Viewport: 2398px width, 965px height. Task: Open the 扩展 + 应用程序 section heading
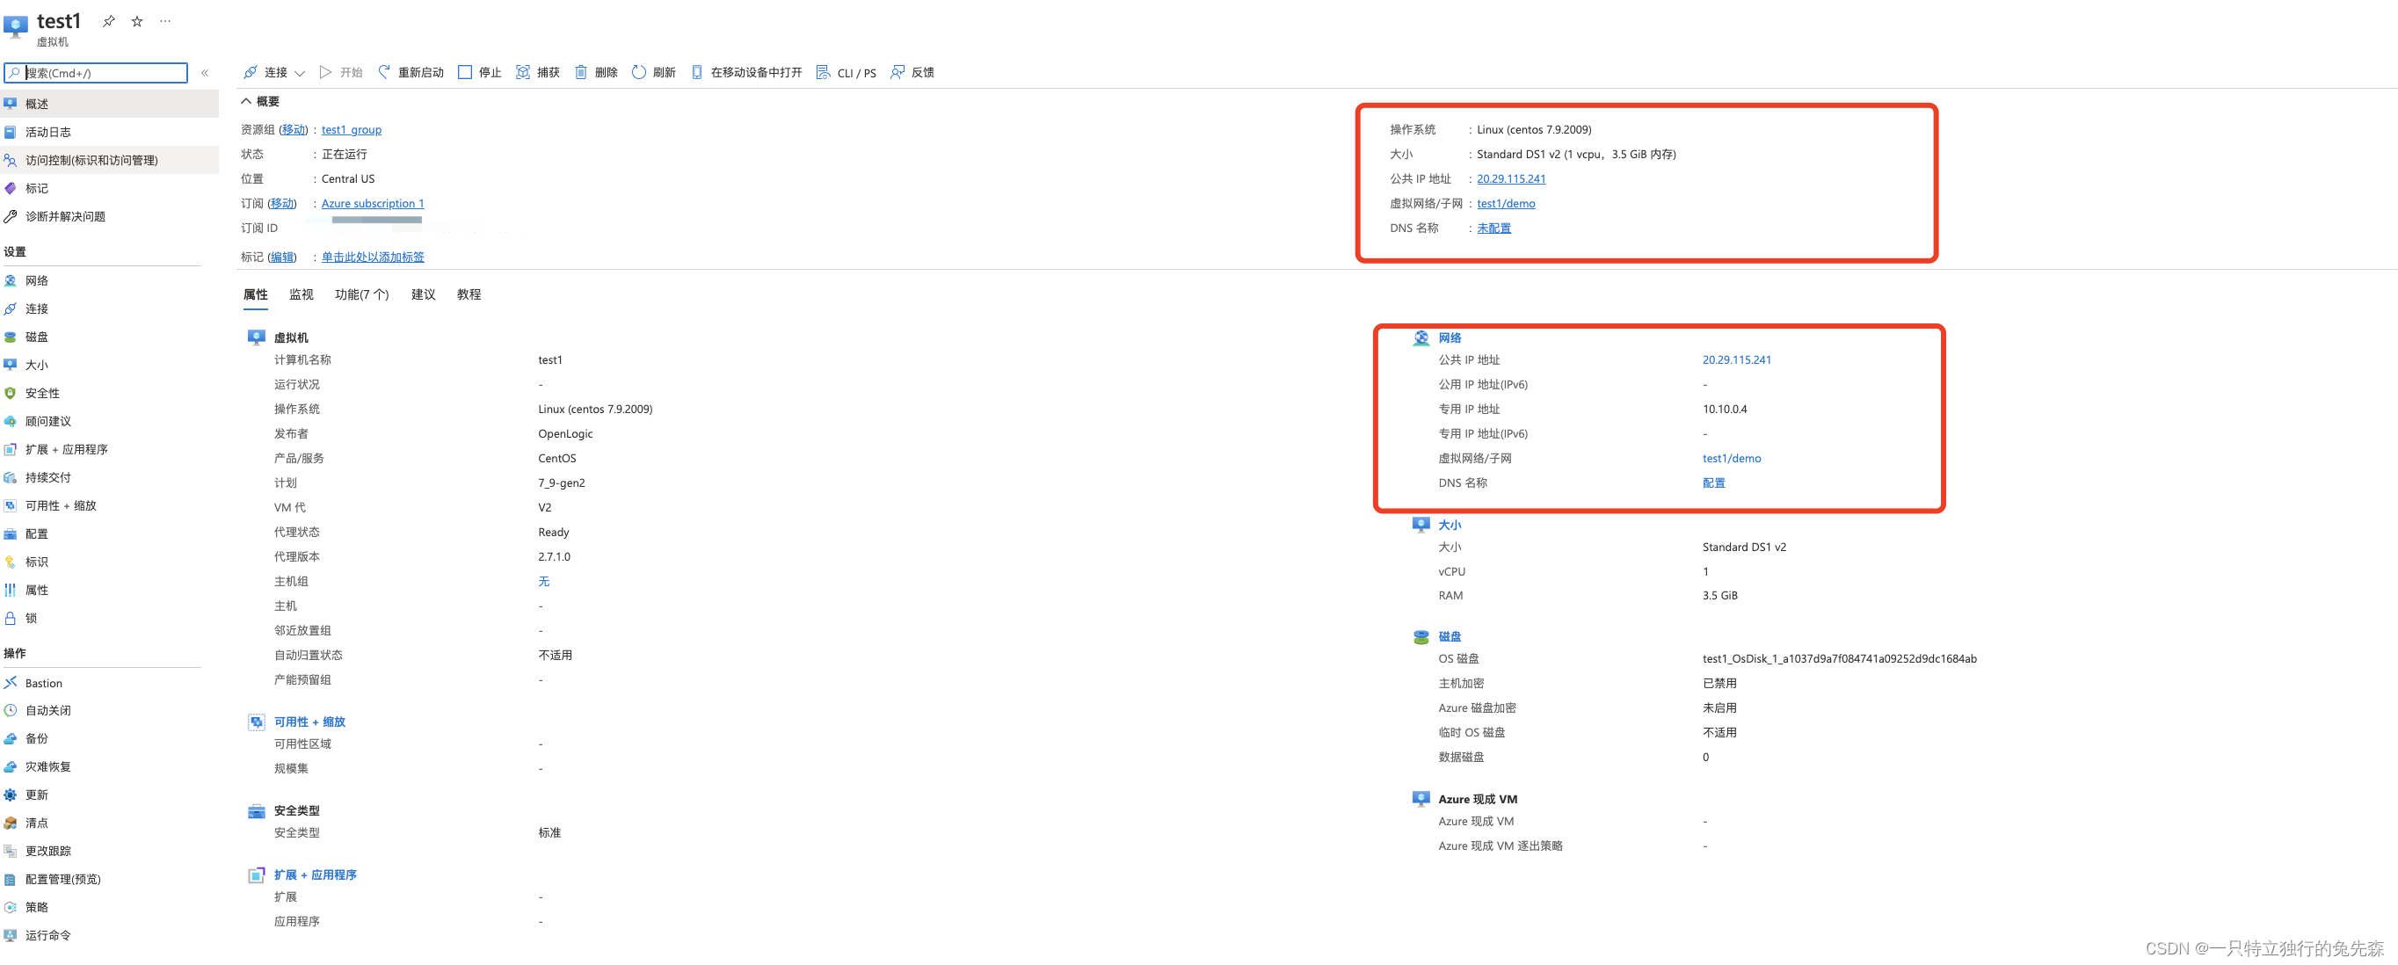pos(315,874)
